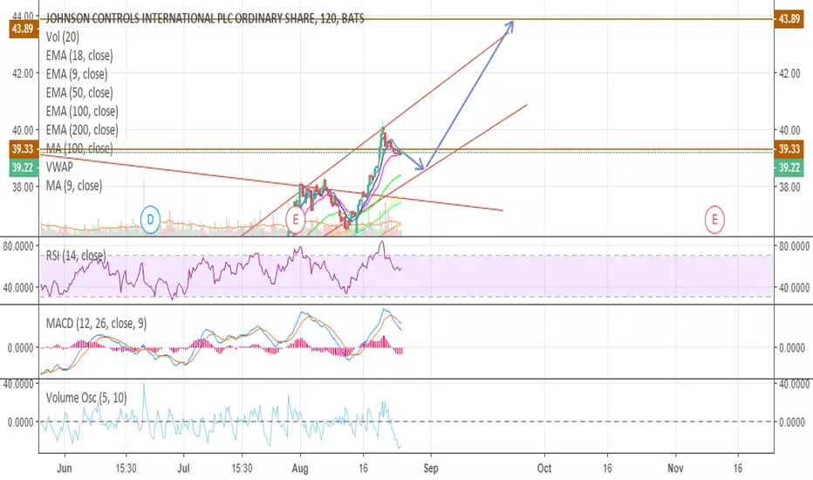The image size is (813, 480).
Task: Click the blue dividend 'D' marker
Action: point(150,220)
